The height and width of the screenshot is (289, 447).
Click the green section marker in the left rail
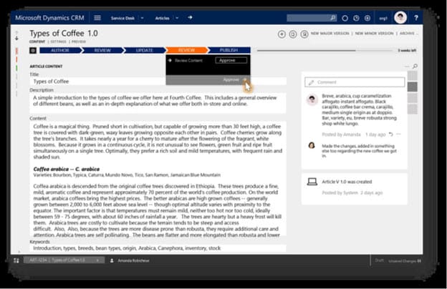(x=16, y=69)
